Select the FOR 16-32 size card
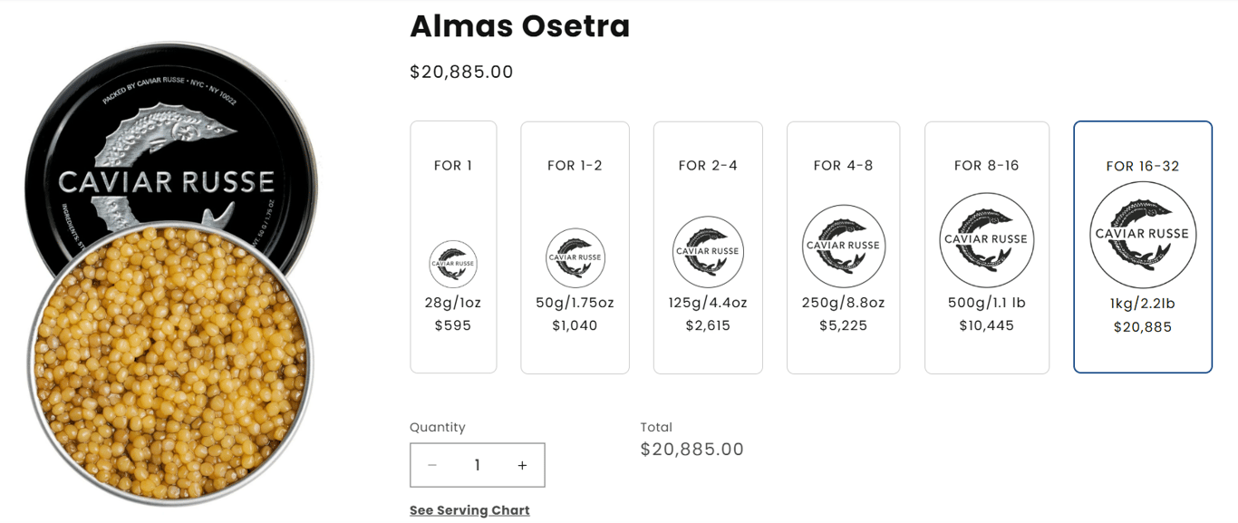The height and width of the screenshot is (523, 1238). point(1142,166)
